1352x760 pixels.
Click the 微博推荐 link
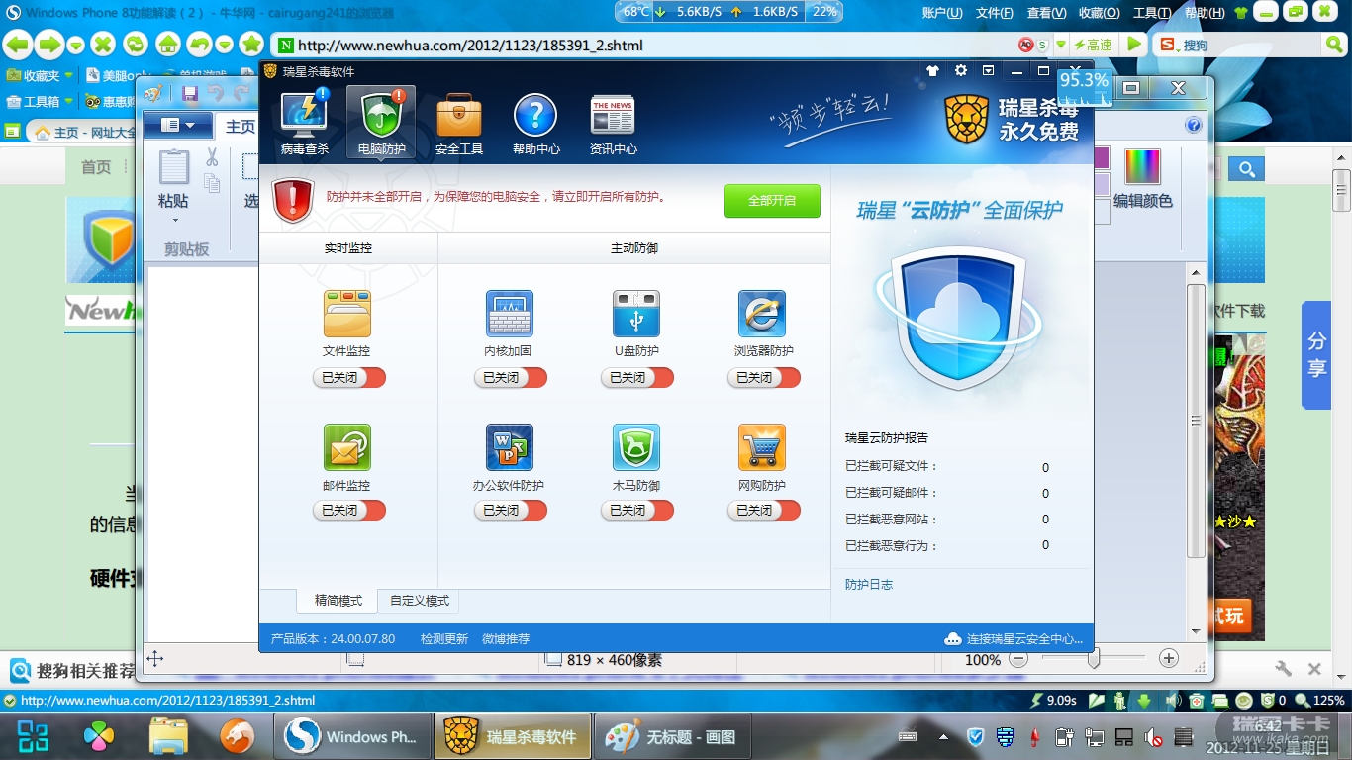[506, 639]
